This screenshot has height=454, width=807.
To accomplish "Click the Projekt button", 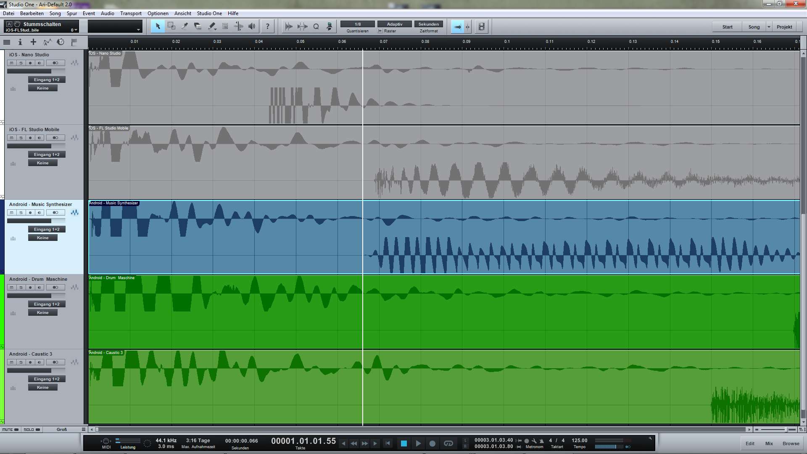I will pos(784,27).
